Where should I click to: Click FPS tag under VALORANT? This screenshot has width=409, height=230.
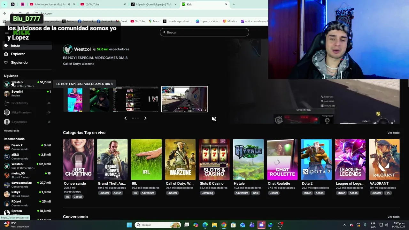(388, 193)
